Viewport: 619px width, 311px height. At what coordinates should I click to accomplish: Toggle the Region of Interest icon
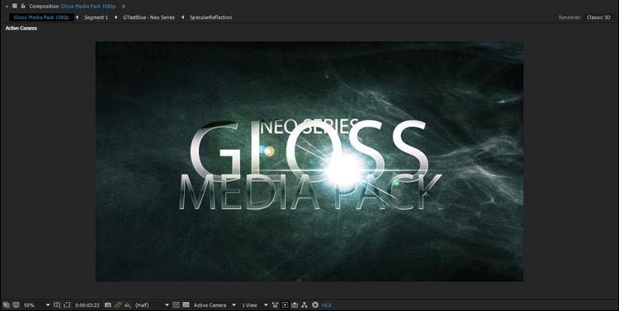176,305
